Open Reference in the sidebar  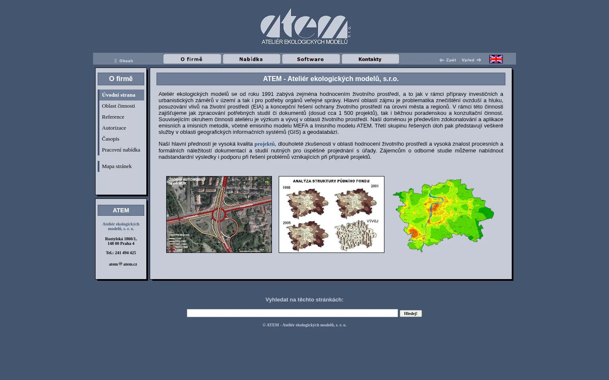(x=121, y=117)
